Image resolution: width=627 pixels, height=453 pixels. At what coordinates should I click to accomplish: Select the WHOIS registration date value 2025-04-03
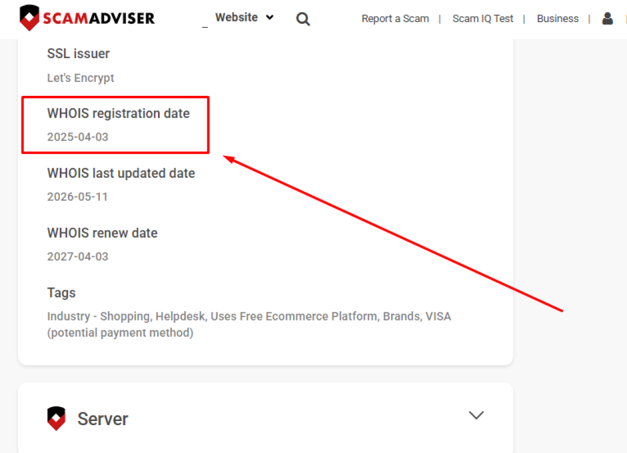pyautogui.click(x=78, y=137)
